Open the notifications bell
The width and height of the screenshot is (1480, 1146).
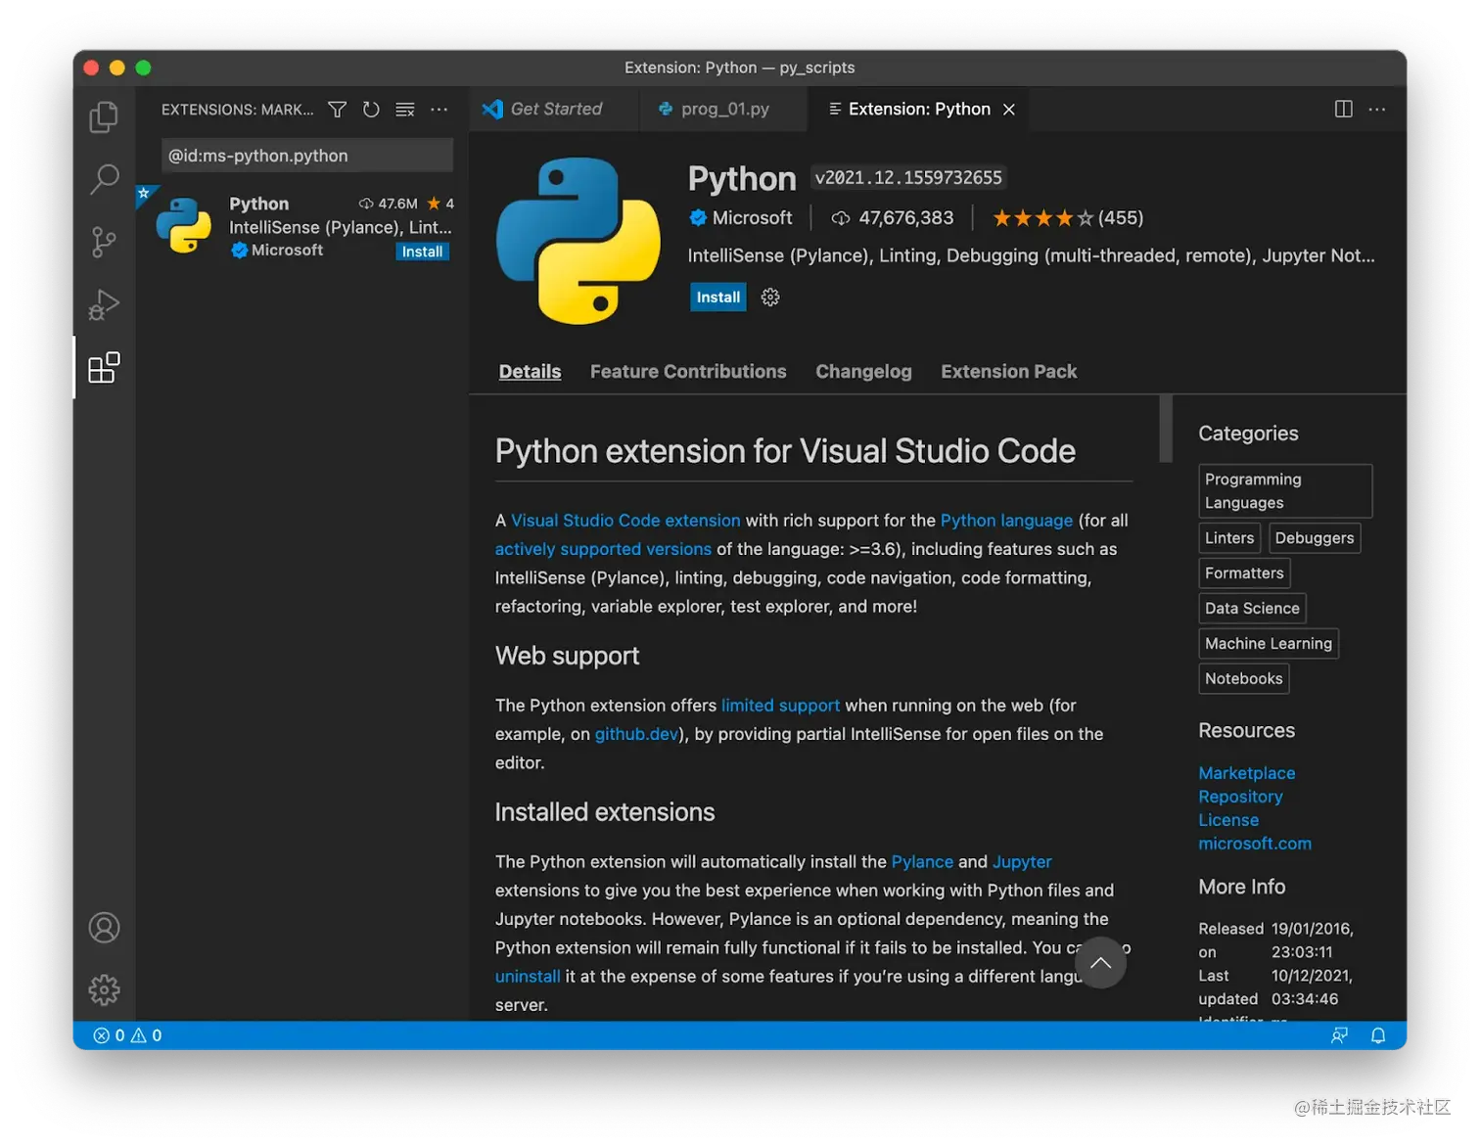[1378, 1035]
